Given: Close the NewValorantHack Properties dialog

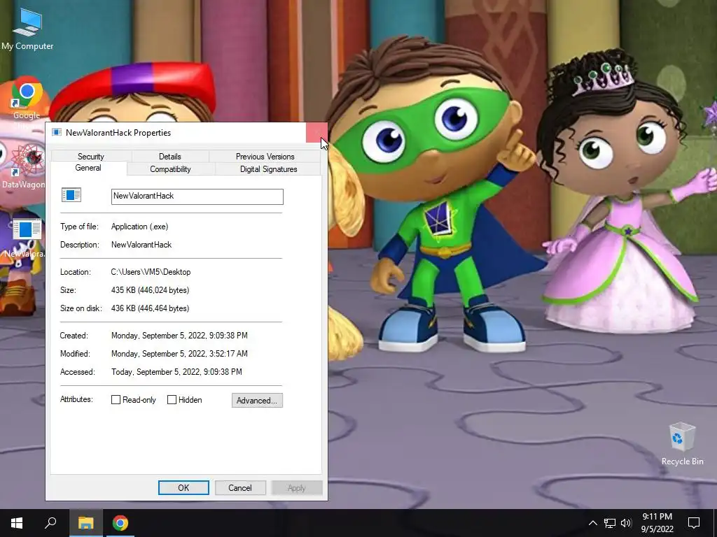Looking at the screenshot, I should [x=316, y=132].
